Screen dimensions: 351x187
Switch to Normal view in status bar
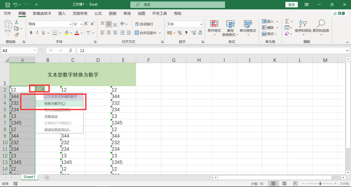pos(273,183)
